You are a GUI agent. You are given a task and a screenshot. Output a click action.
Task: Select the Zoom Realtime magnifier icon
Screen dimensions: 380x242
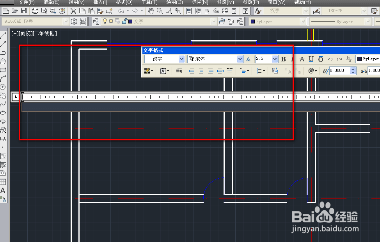tap(160, 11)
